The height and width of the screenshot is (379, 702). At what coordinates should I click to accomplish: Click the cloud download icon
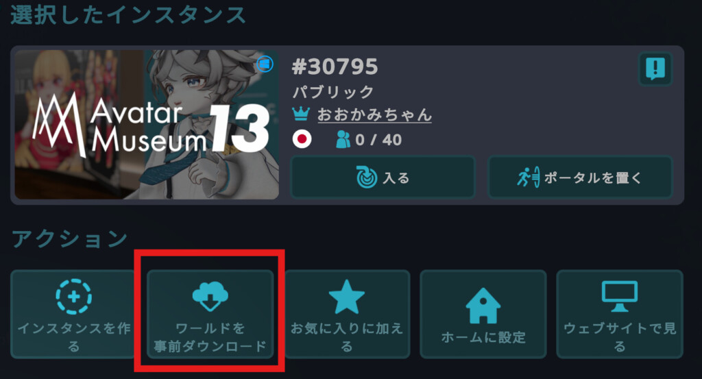click(x=210, y=296)
